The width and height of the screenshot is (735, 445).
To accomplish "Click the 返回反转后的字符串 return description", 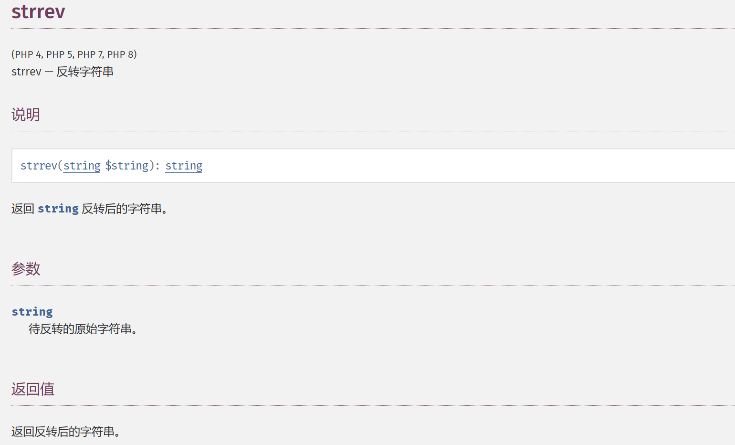I will 65,432.
